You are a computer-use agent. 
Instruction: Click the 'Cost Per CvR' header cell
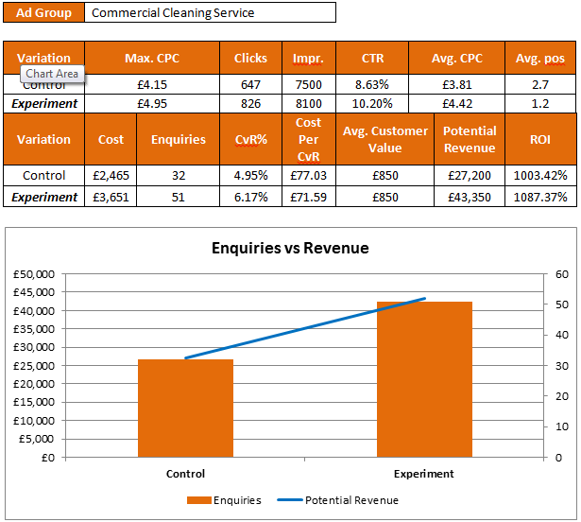tap(308, 140)
